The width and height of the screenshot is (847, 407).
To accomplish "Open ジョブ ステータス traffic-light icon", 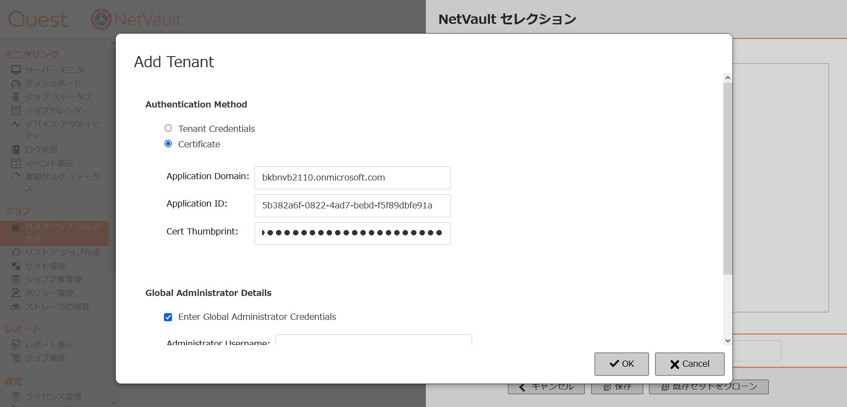I will (16, 97).
